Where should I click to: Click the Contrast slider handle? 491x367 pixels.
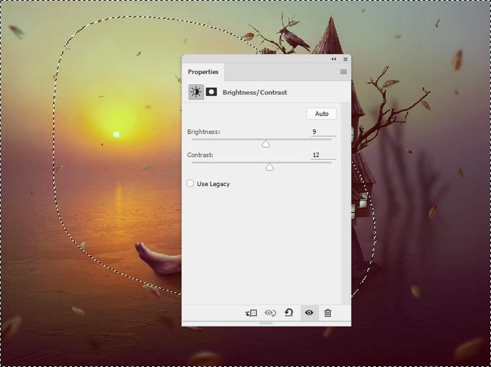pyautogui.click(x=270, y=167)
